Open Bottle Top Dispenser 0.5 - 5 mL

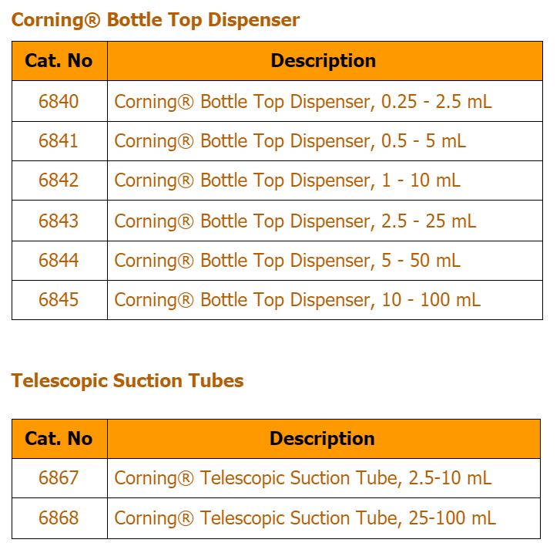coord(290,141)
